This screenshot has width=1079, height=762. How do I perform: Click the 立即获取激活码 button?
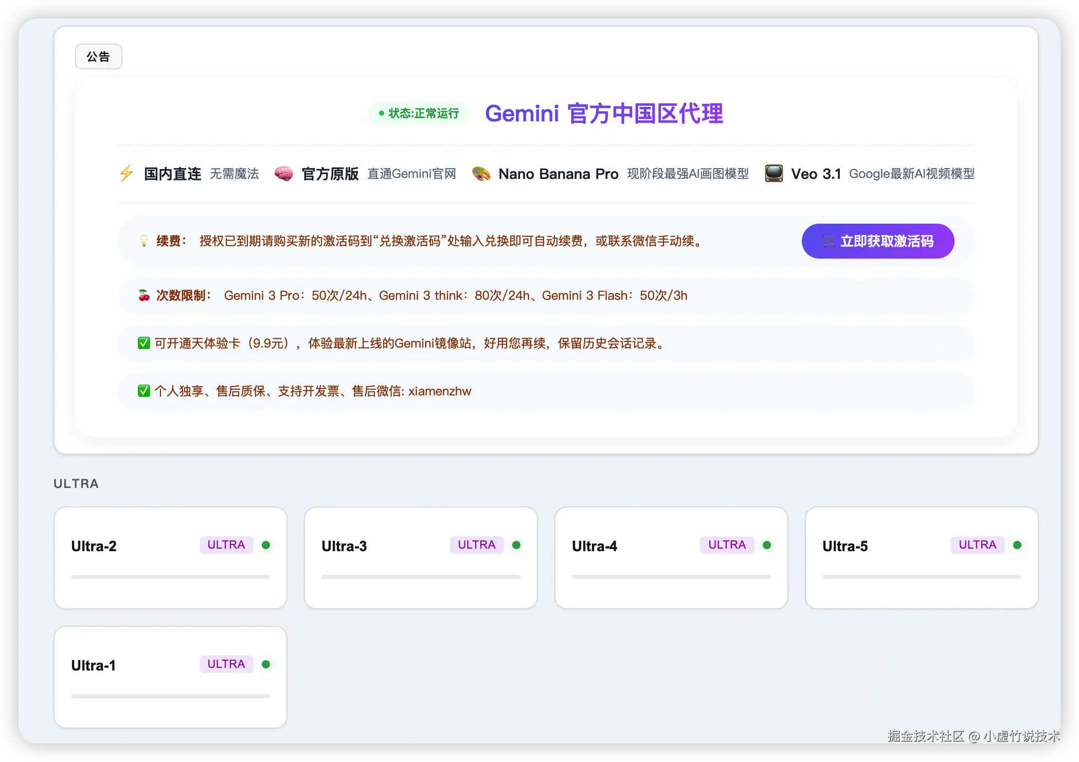(878, 241)
